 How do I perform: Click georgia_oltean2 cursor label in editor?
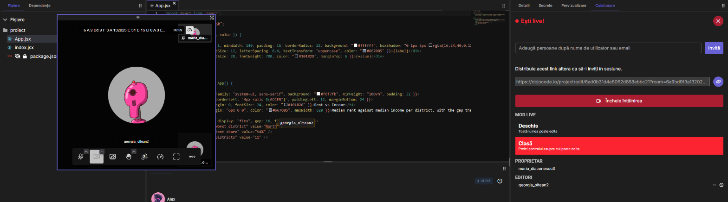tap(297, 123)
